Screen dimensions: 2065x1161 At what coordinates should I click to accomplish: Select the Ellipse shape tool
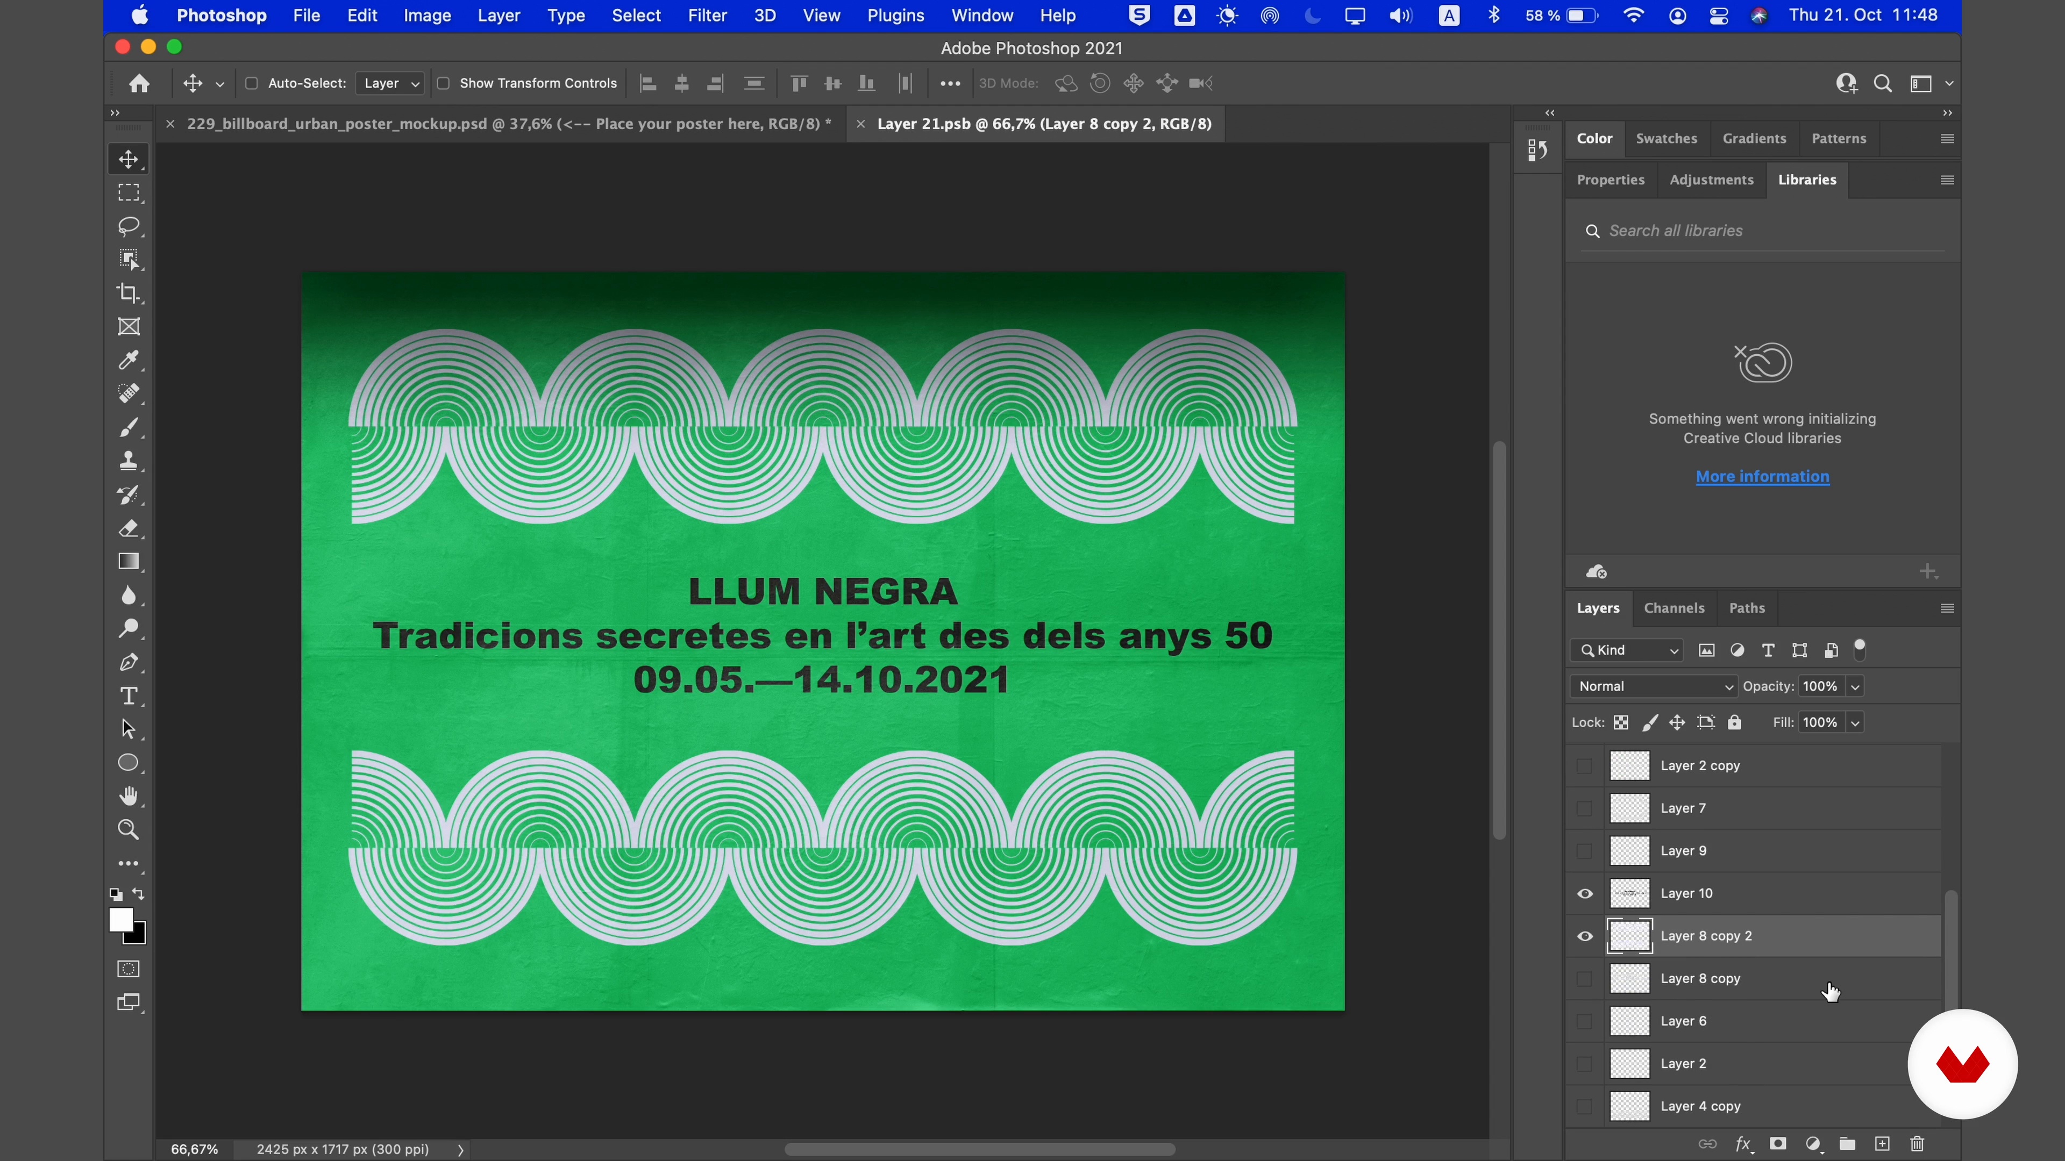pos(129,763)
